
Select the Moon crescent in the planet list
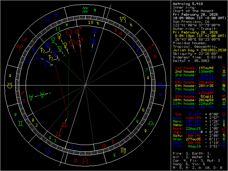click(x=223, y=118)
